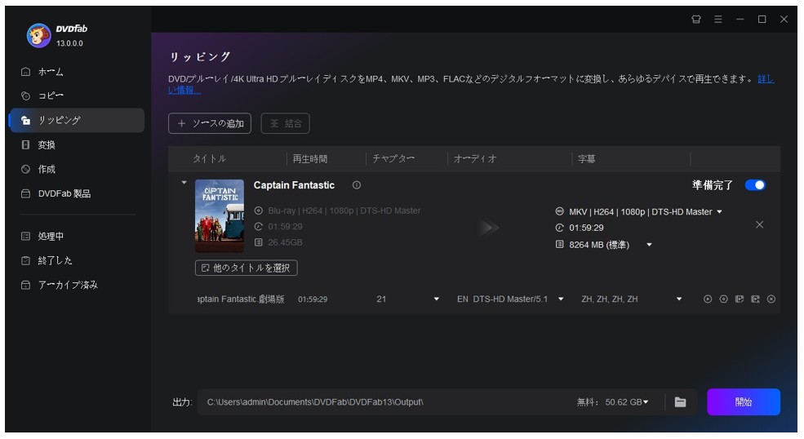Show info for Captain Fantastic
804x439 pixels.
357,185
